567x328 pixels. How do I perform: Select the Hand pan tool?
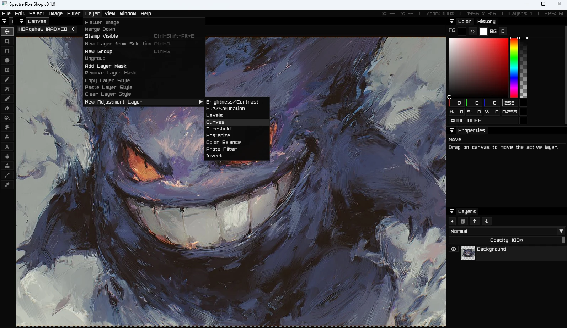tap(7, 156)
